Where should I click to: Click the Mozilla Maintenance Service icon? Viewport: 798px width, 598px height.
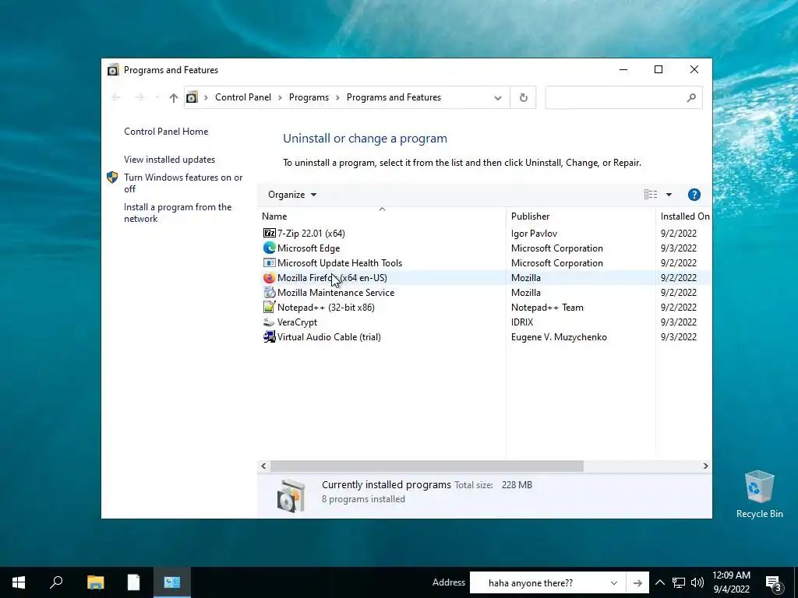coord(269,293)
